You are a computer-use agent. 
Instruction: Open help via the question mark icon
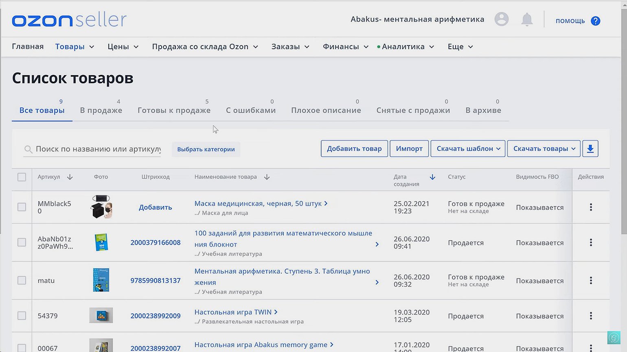596,20
